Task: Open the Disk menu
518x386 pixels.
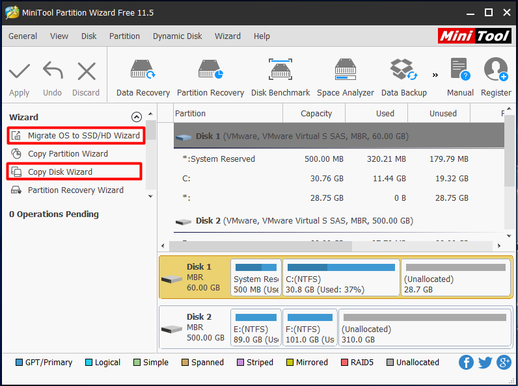Action: point(89,36)
